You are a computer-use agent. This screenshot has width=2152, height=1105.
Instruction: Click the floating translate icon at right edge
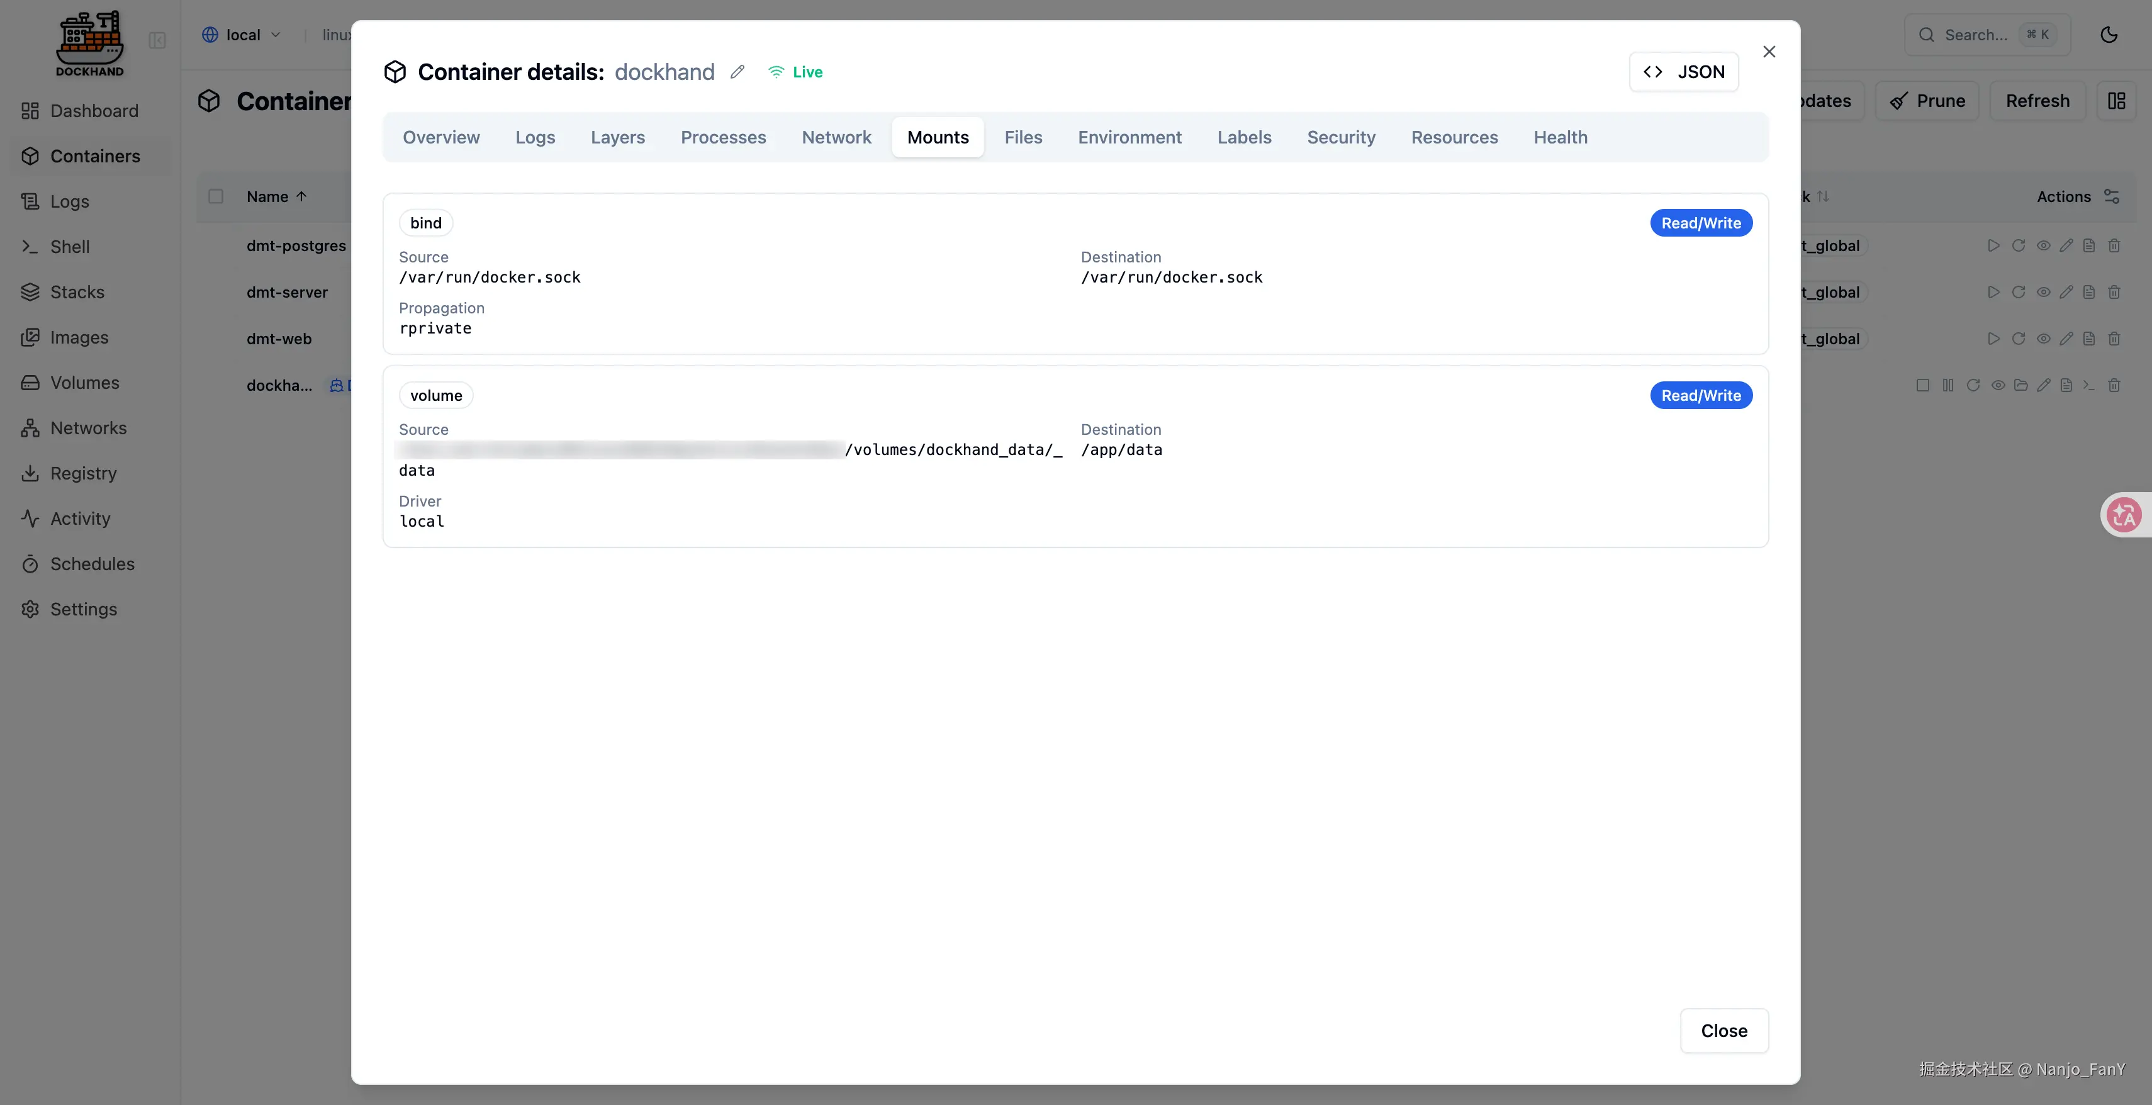click(2124, 515)
